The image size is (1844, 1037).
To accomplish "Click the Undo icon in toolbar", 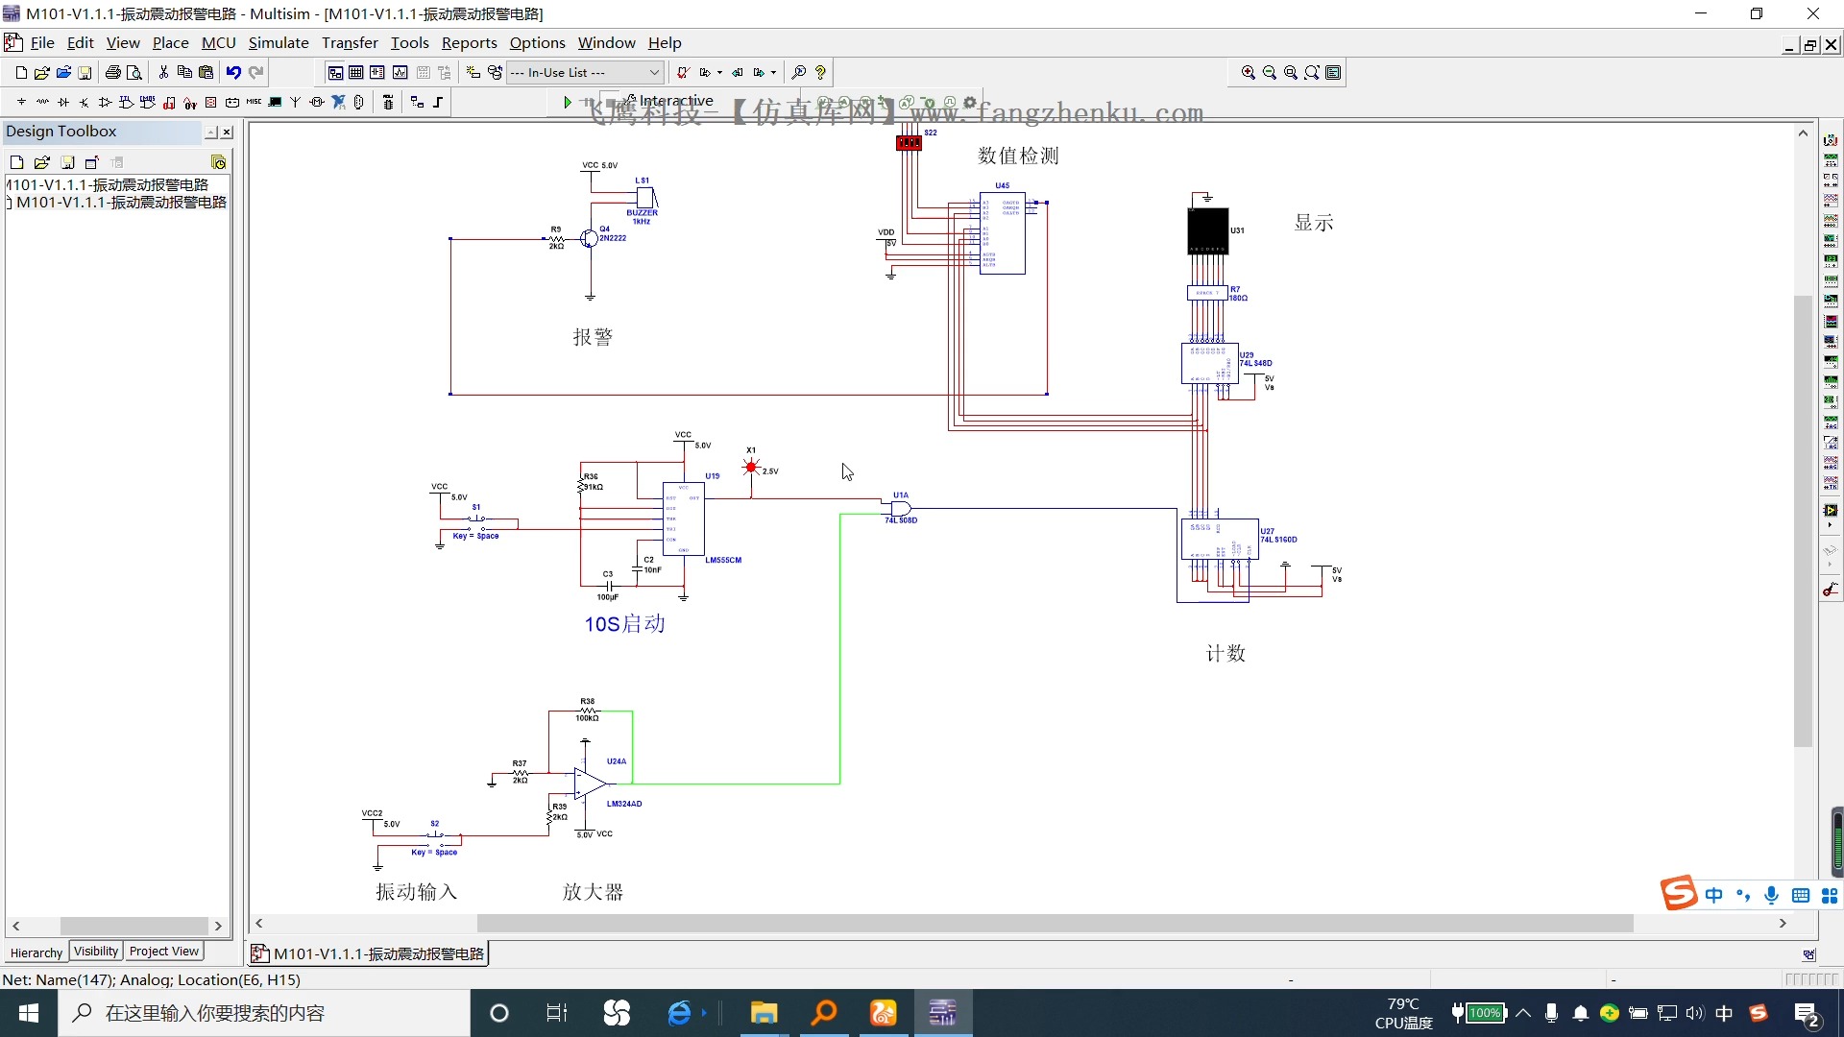I will [x=233, y=72].
